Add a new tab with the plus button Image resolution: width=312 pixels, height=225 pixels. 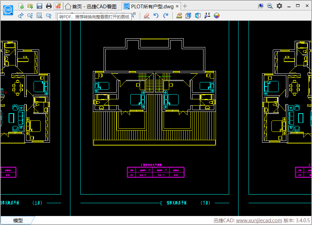click(185, 6)
